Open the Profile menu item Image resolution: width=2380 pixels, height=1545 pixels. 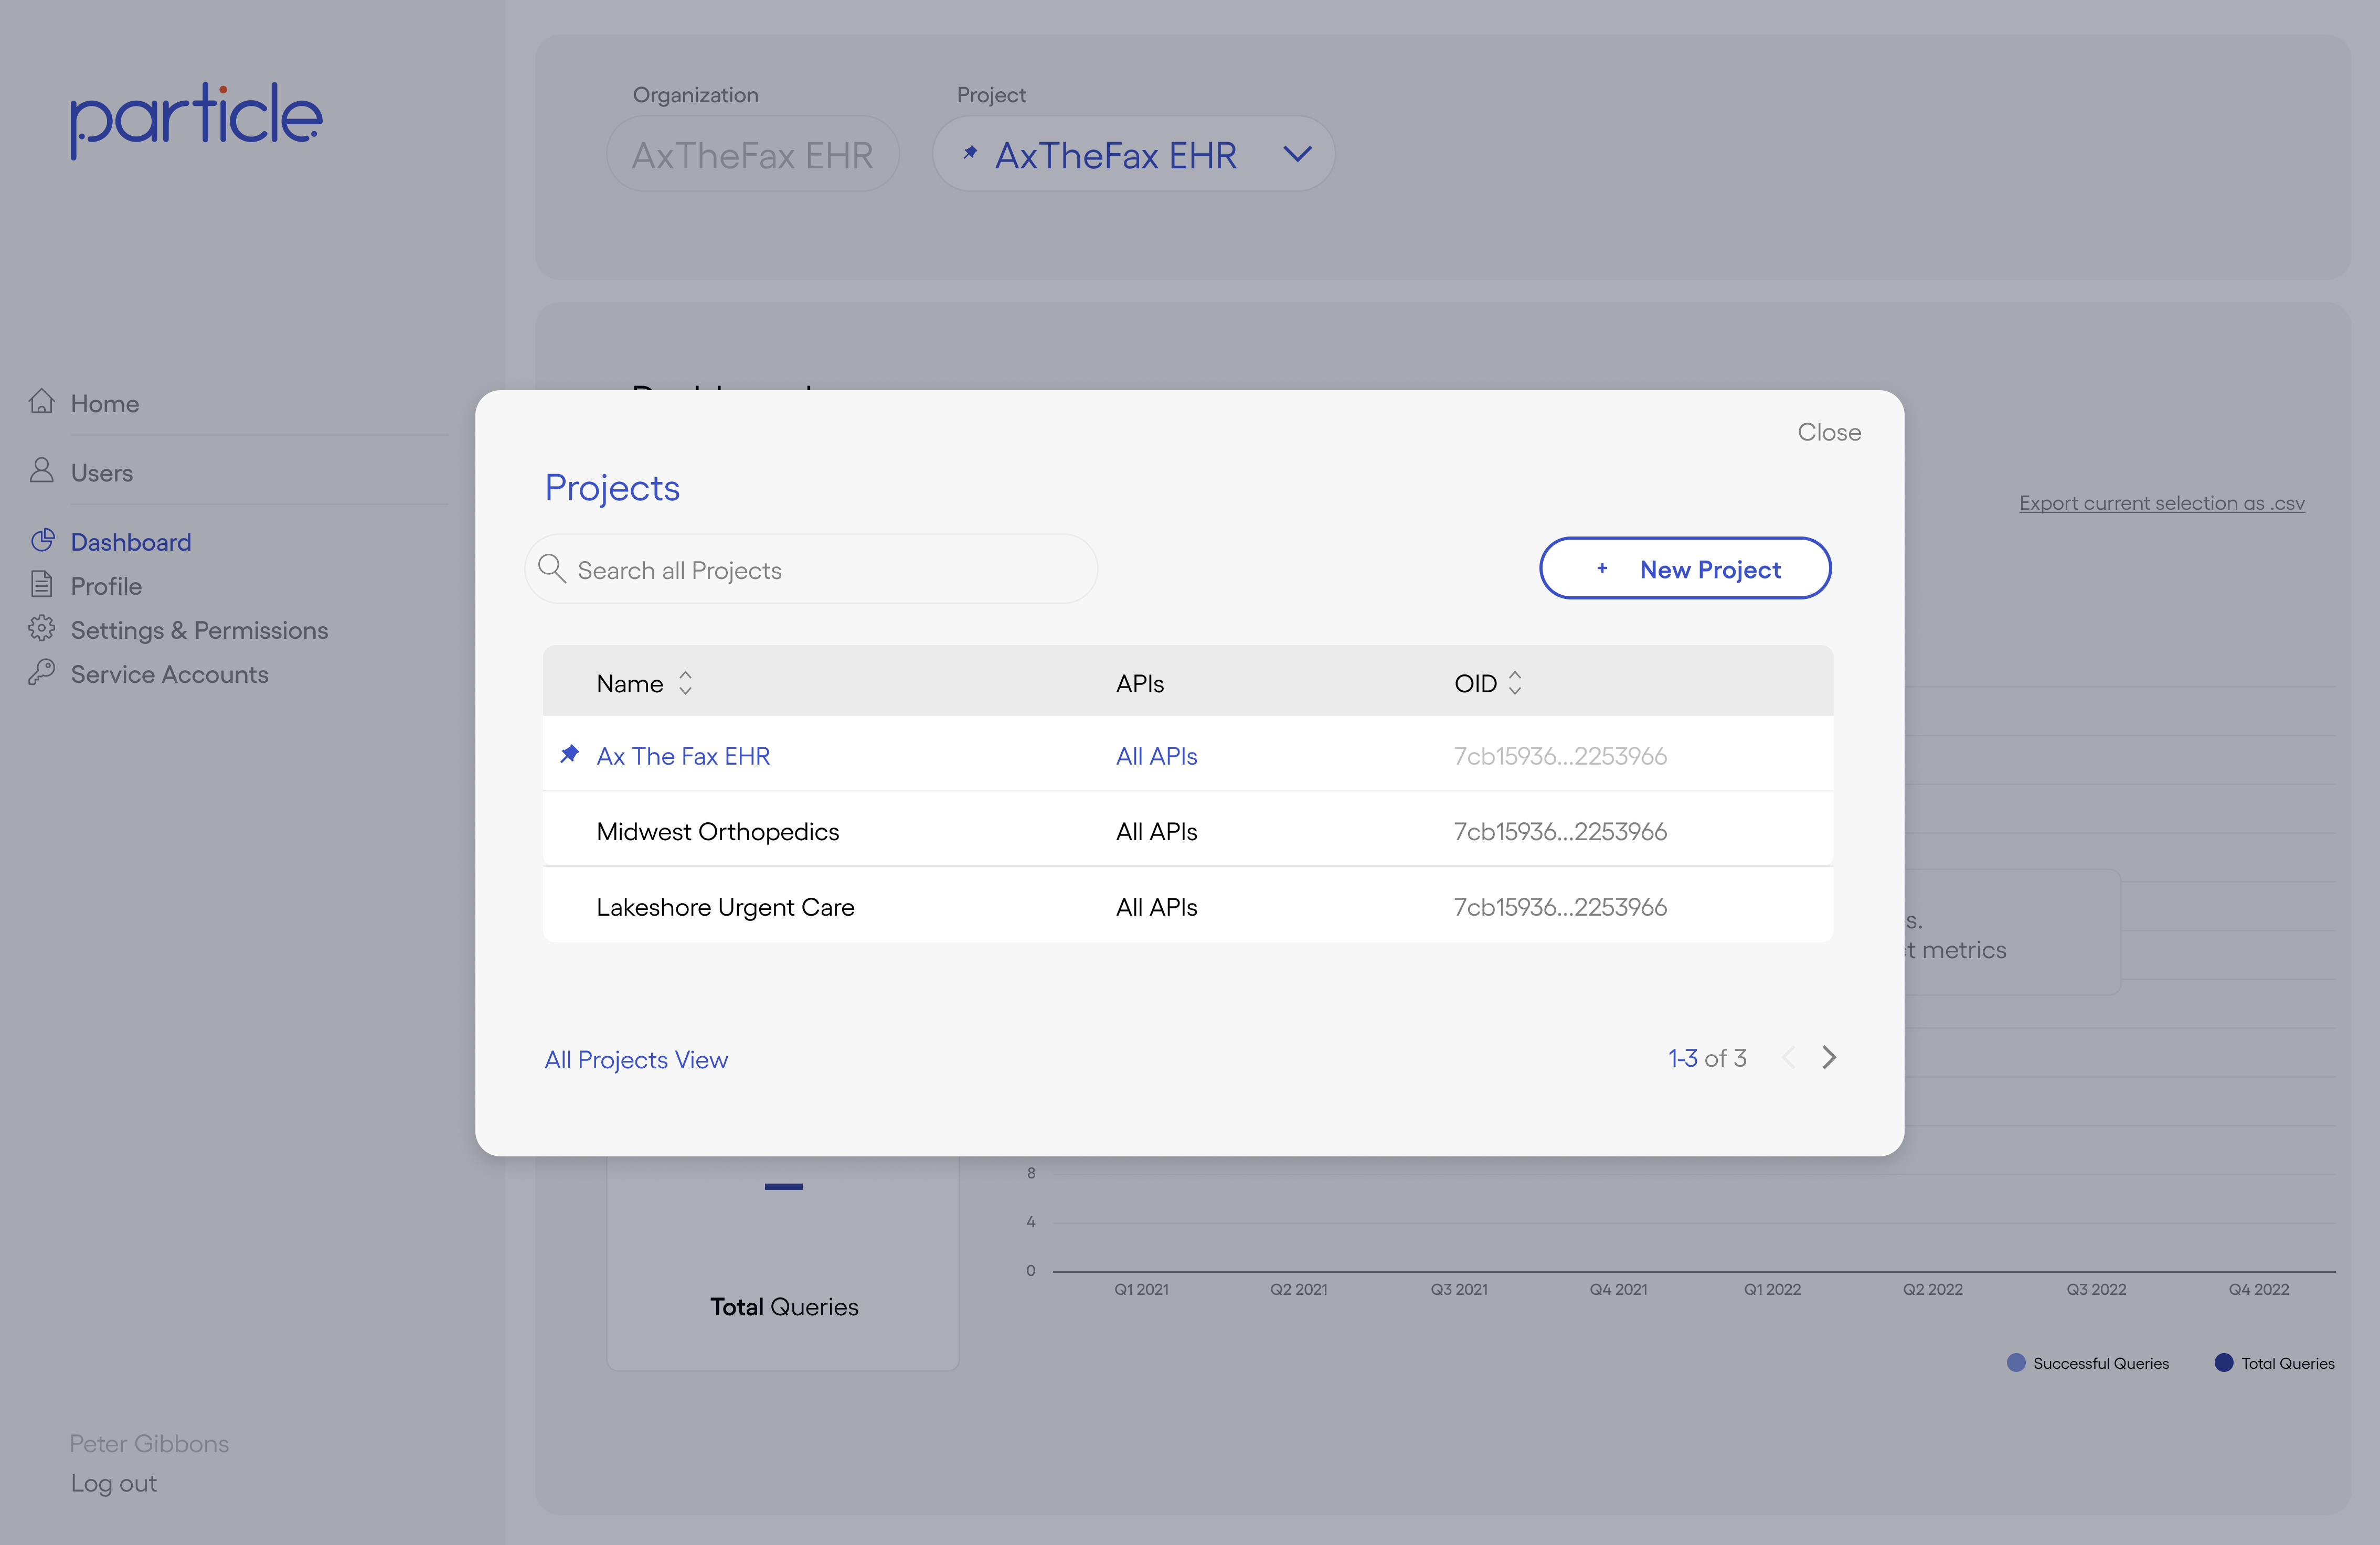(x=106, y=587)
